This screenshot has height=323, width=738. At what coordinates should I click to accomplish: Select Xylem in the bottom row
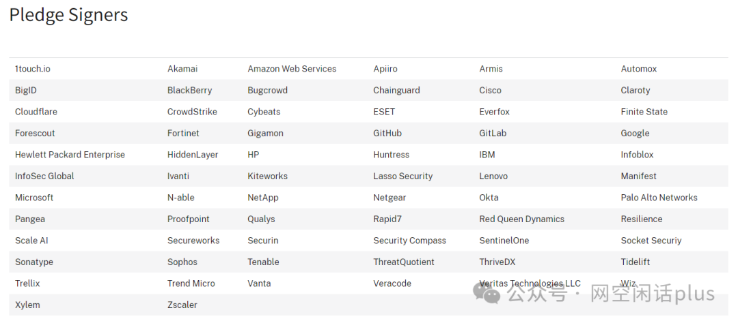coord(27,305)
